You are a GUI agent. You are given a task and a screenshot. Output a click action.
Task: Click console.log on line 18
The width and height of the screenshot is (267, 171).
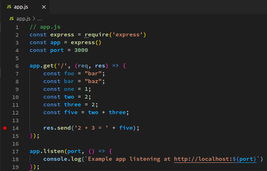(62, 159)
